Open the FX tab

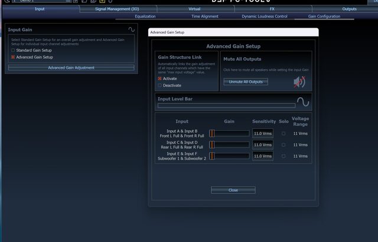tap(272, 9)
